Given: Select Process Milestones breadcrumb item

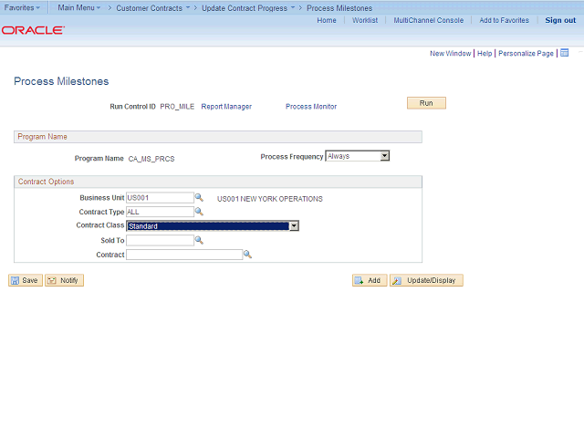Looking at the screenshot, I should coord(339,8).
